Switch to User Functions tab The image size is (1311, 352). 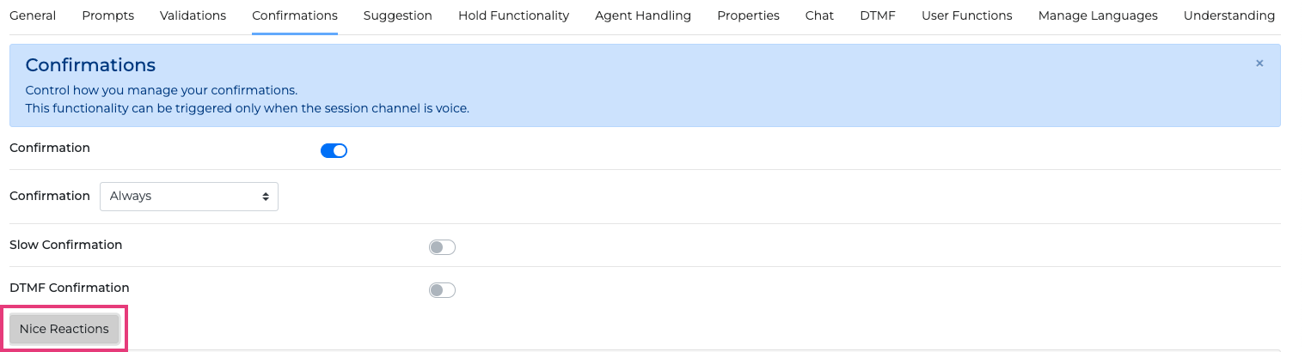[x=966, y=15]
